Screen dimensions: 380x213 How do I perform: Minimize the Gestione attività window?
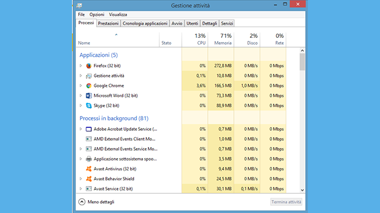point(275,4)
